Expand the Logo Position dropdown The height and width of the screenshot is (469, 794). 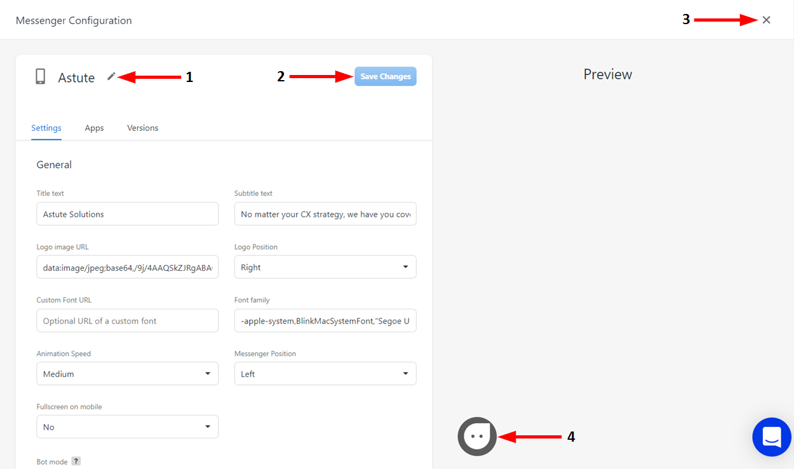[325, 267]
